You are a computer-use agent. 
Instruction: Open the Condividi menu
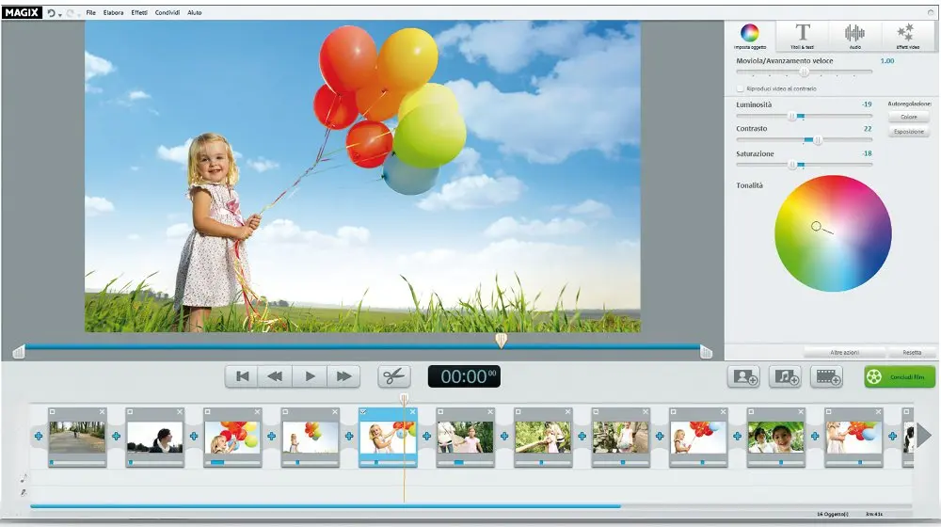coord(167,12)
